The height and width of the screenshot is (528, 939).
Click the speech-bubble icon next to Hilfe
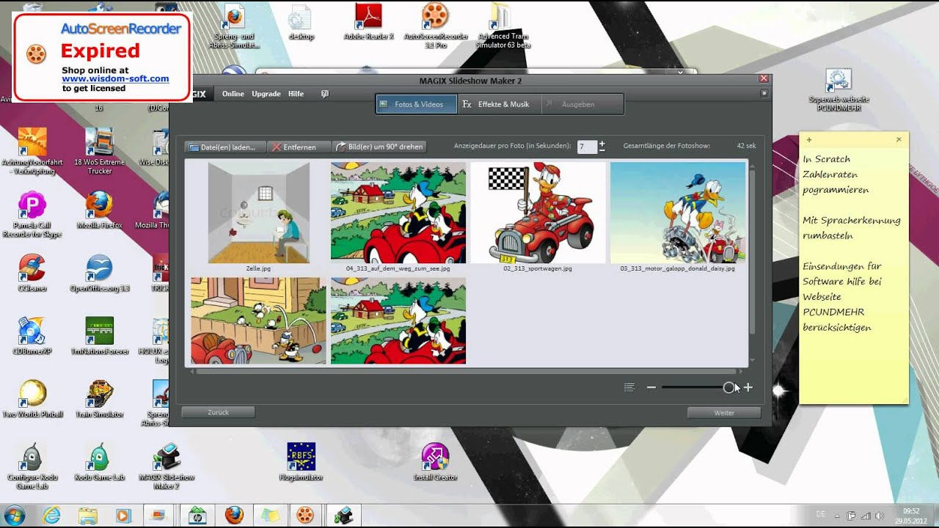(325, 94)
